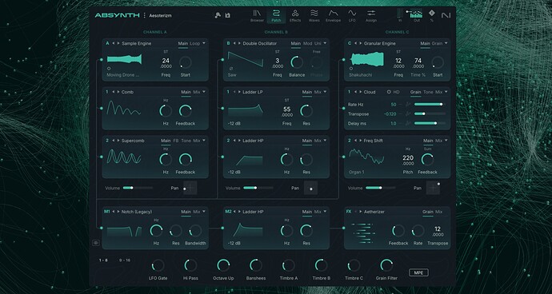The image size is (552, 294).
Task: Open the Browser view
Action: 257,16
